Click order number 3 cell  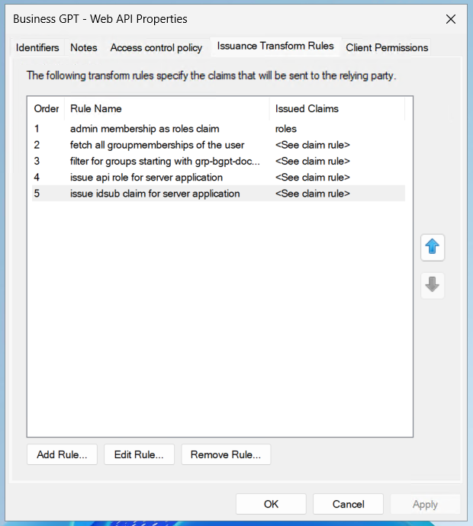[x=37, y=161]
